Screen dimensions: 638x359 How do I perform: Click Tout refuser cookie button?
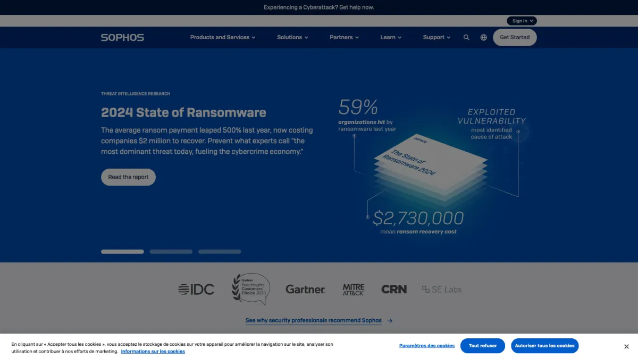pos(483,346)
